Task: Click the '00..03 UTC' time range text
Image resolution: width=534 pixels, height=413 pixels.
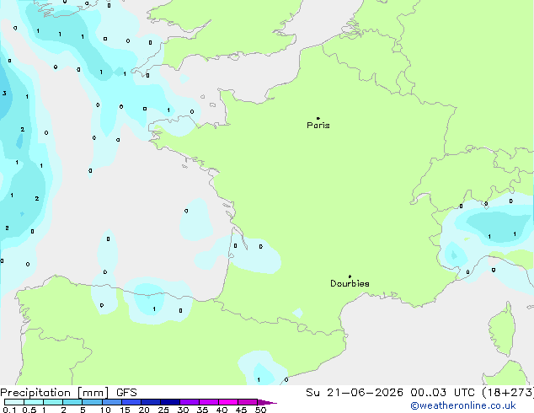Action: (x=443, y=393)
